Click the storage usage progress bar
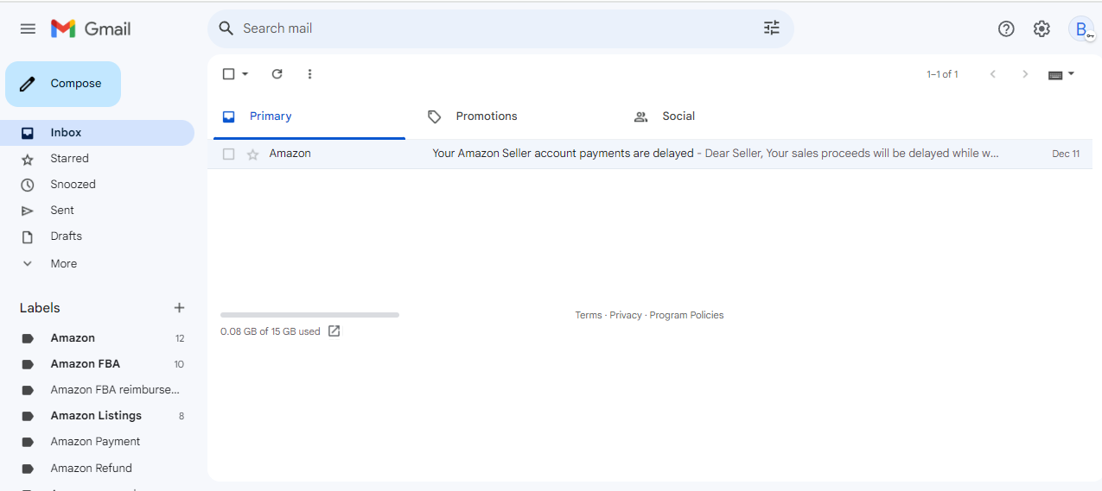Image resolution: width=1102 pixels, height=491 pixels. click(x=309, y=315)
